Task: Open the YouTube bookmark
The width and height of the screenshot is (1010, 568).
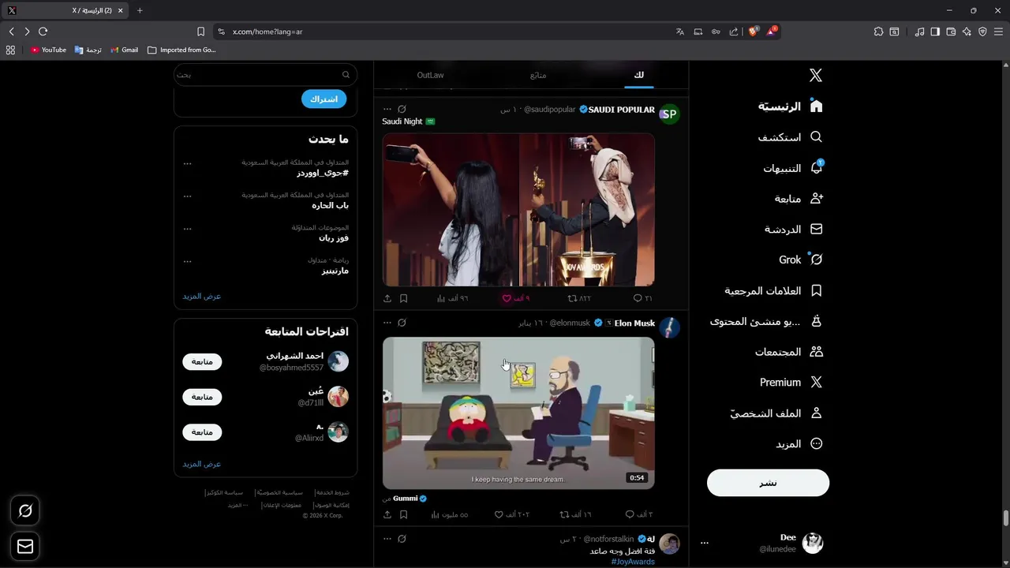Action: point(48,50)
